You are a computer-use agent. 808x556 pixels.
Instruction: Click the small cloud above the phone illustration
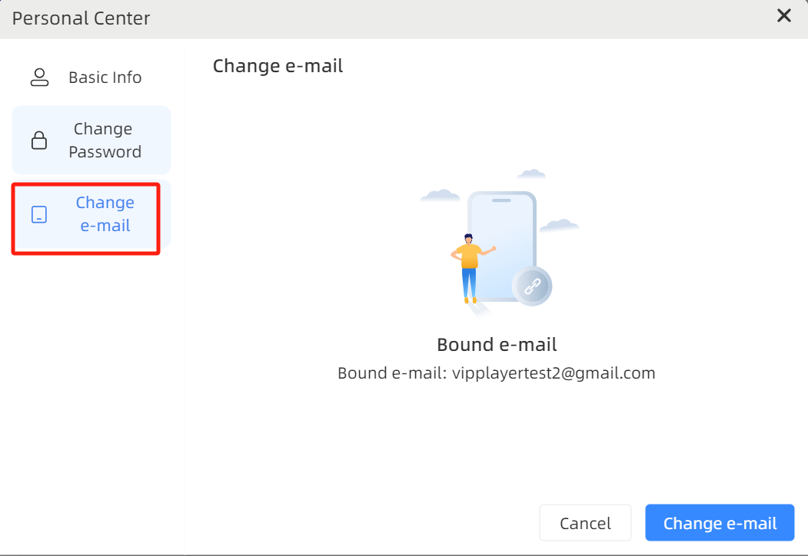[x=531, y=174]
